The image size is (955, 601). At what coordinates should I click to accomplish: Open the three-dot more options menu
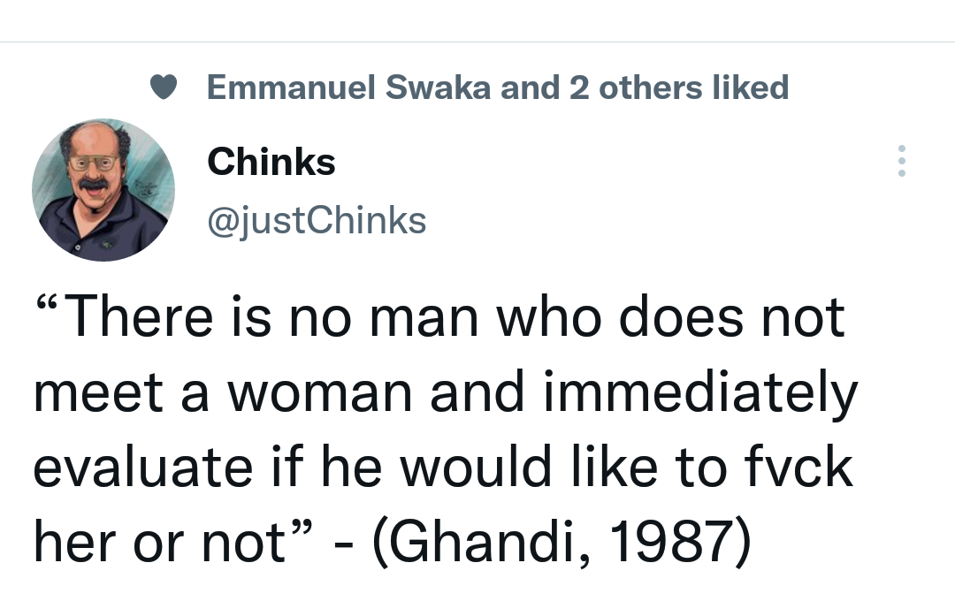pos(901,161)
